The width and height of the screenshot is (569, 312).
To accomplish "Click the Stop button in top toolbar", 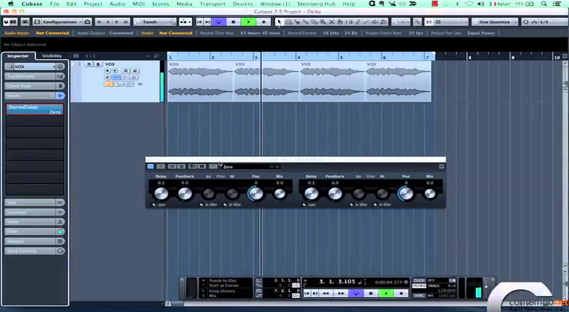I will (x=233, y=22).
